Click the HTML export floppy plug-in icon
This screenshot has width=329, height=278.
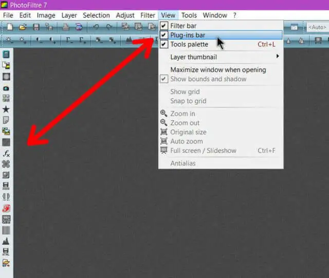[6, 252]
